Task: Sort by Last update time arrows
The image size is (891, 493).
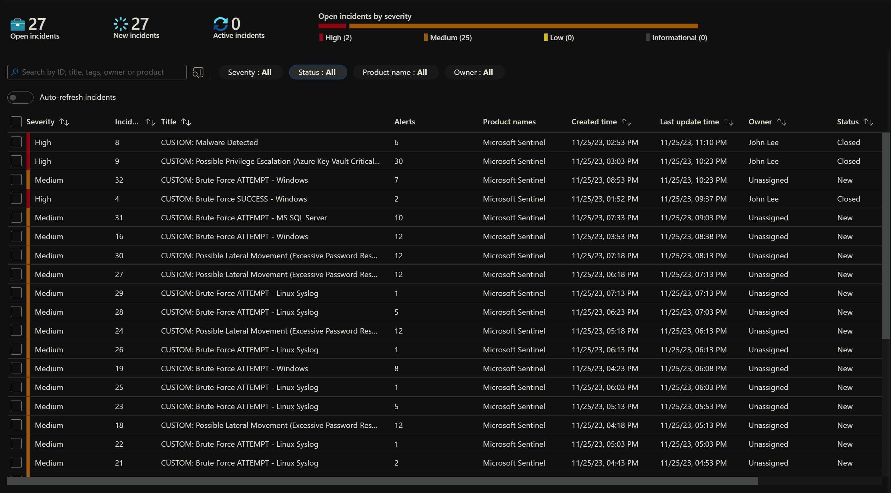Action: (729, 122)
